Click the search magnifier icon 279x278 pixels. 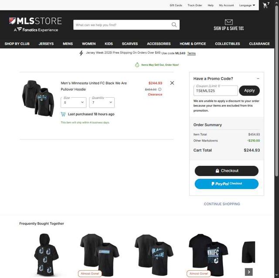pos(174,25)
